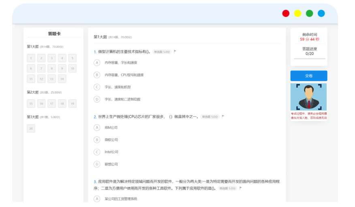This screenshot has height=207, width=355.
Task: Open question 17 in the answer card
Action: point(52,104)
